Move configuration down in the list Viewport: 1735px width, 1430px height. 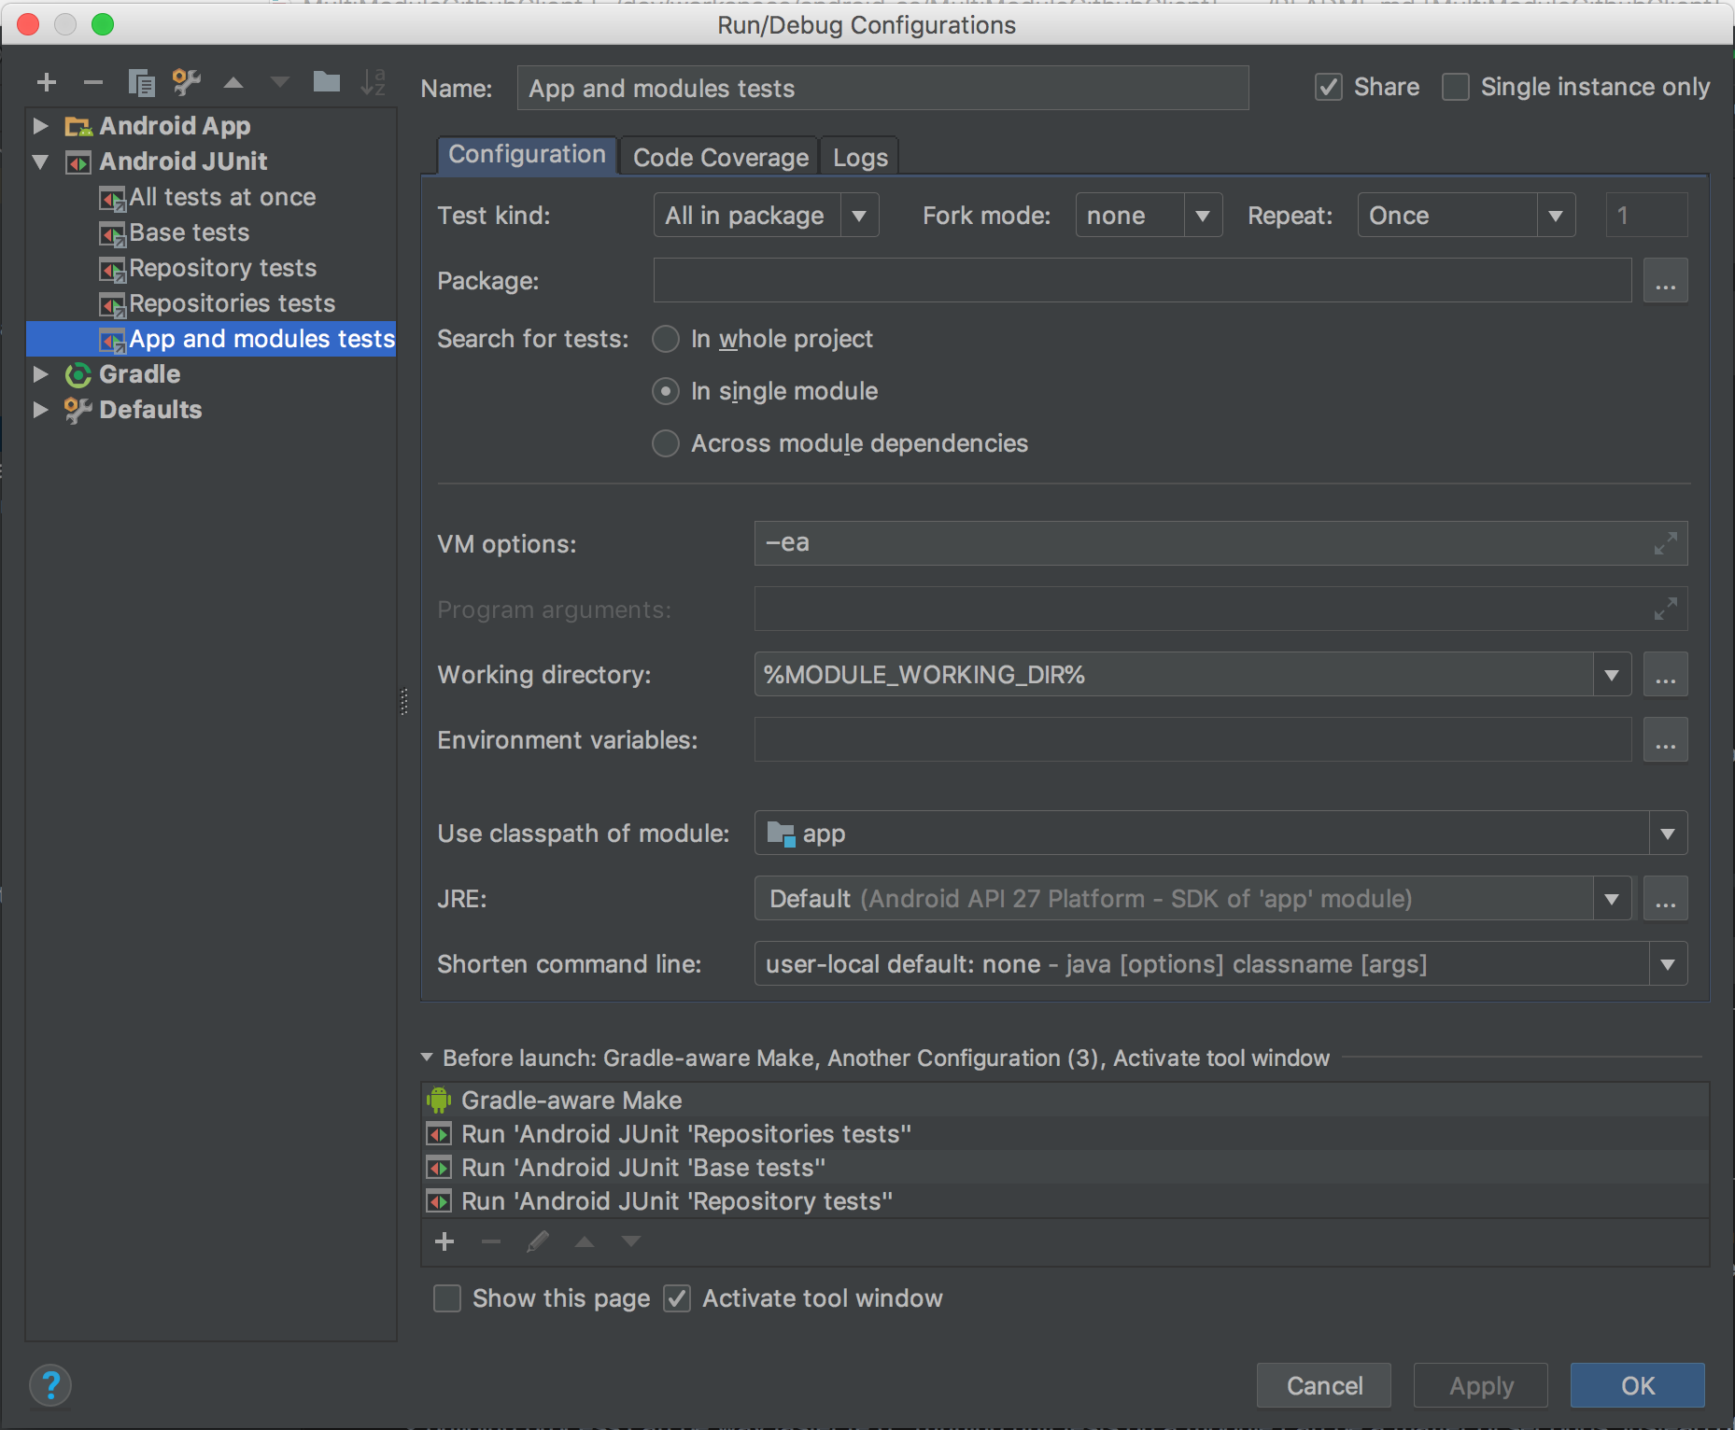pyautogui.click(x=279, y=83)
